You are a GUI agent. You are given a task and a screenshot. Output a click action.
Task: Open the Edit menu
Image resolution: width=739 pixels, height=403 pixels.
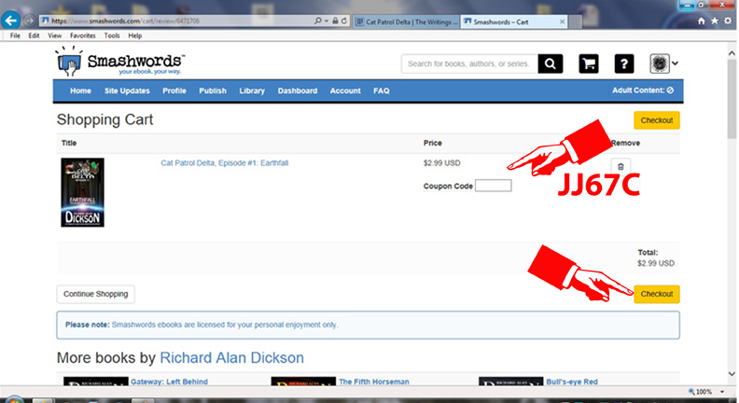[34, 35]
